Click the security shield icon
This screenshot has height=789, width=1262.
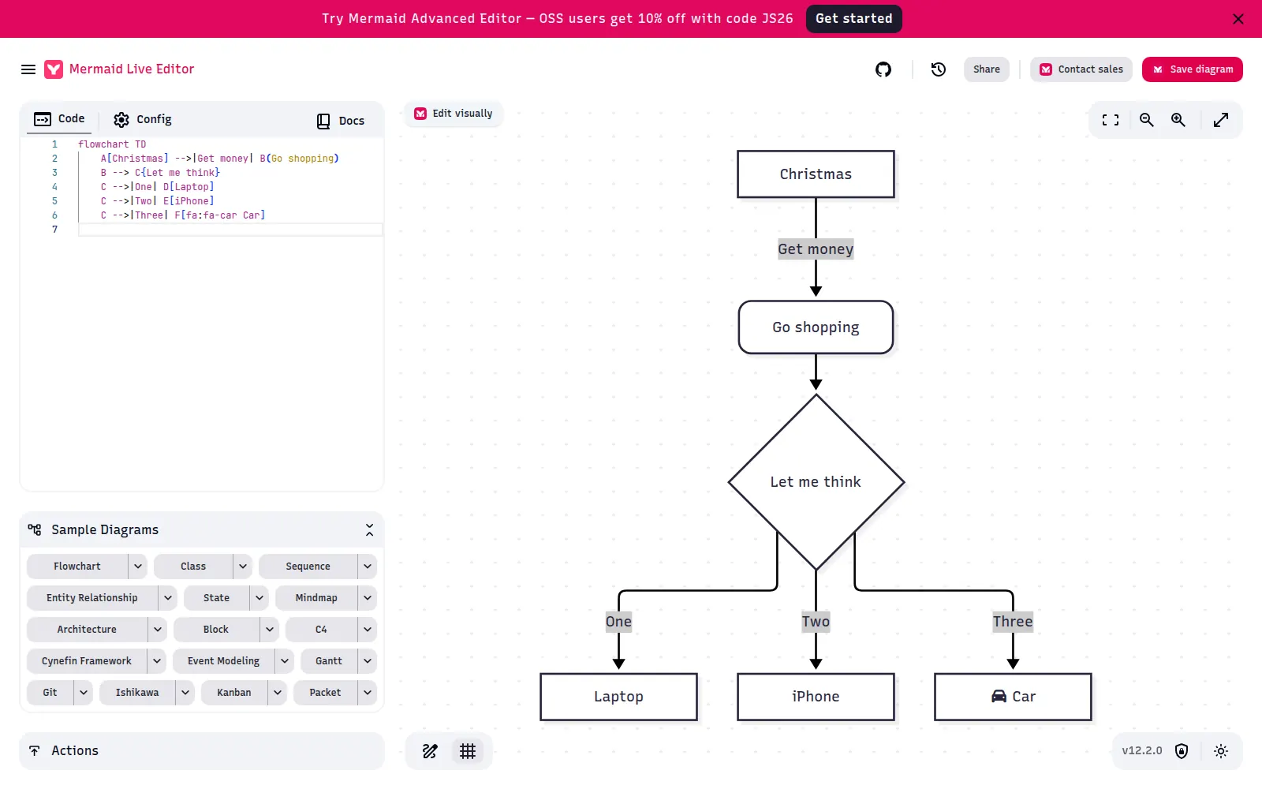click(1182, 751)
